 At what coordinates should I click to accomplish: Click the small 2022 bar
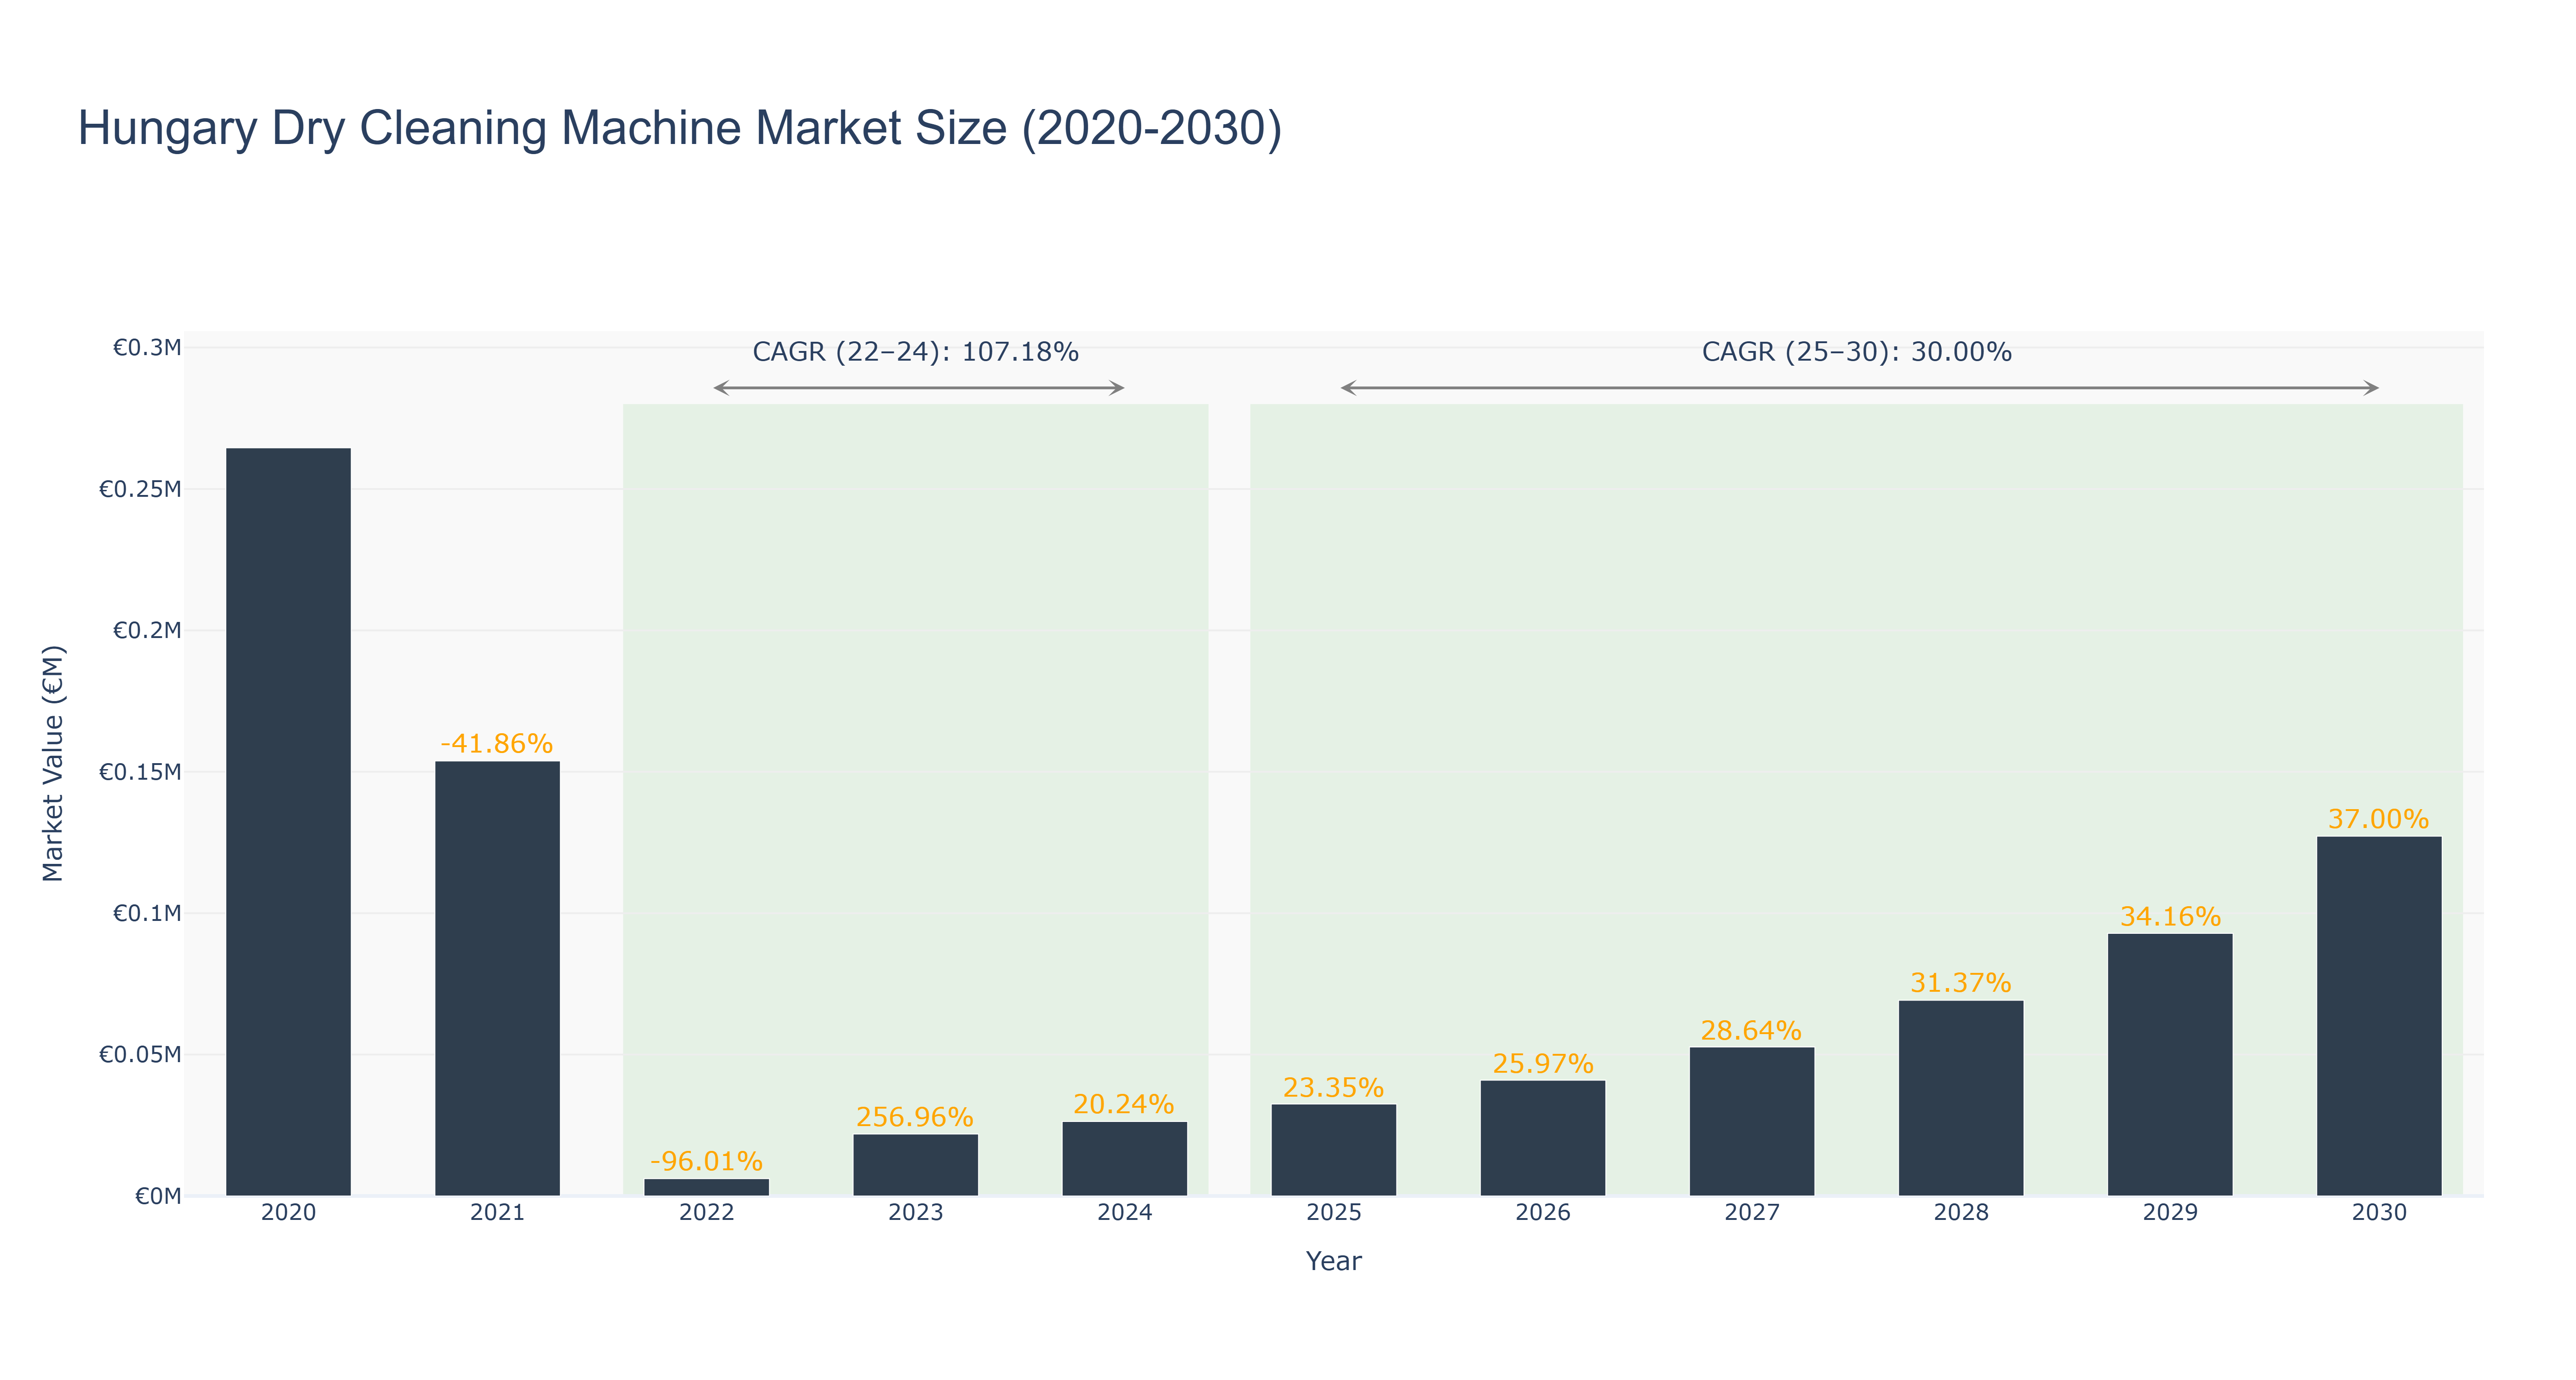[x=706, y=1187]
